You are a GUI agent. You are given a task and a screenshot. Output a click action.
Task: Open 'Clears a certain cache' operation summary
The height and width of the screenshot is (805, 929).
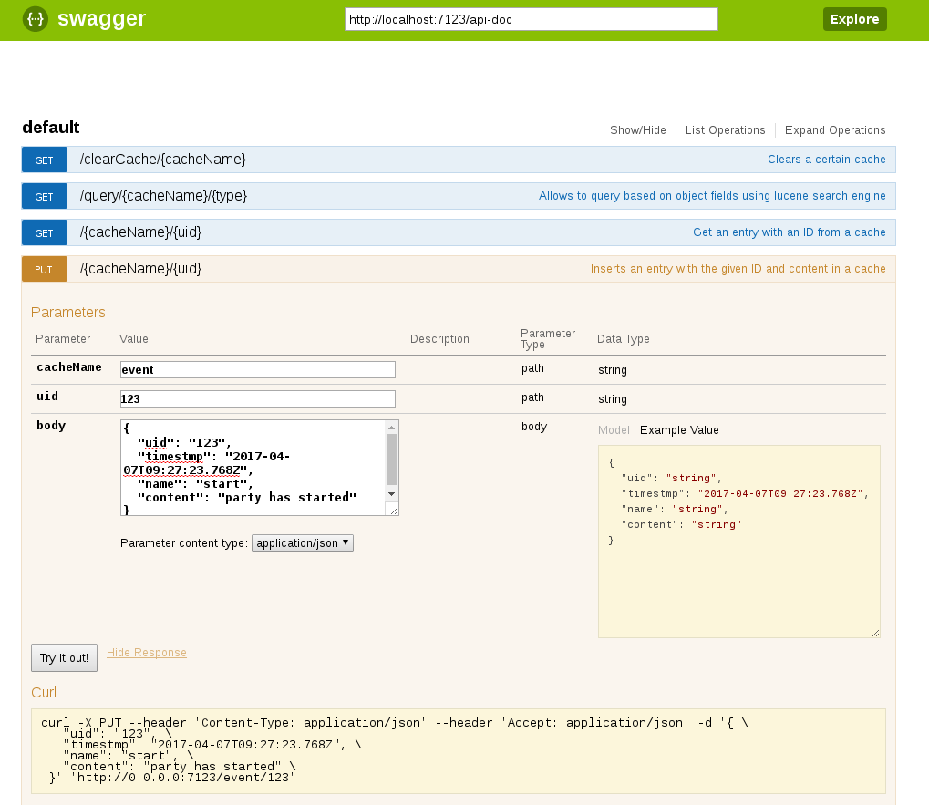(826, 159)
